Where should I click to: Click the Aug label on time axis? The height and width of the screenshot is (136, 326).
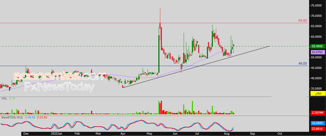(226, 134)
